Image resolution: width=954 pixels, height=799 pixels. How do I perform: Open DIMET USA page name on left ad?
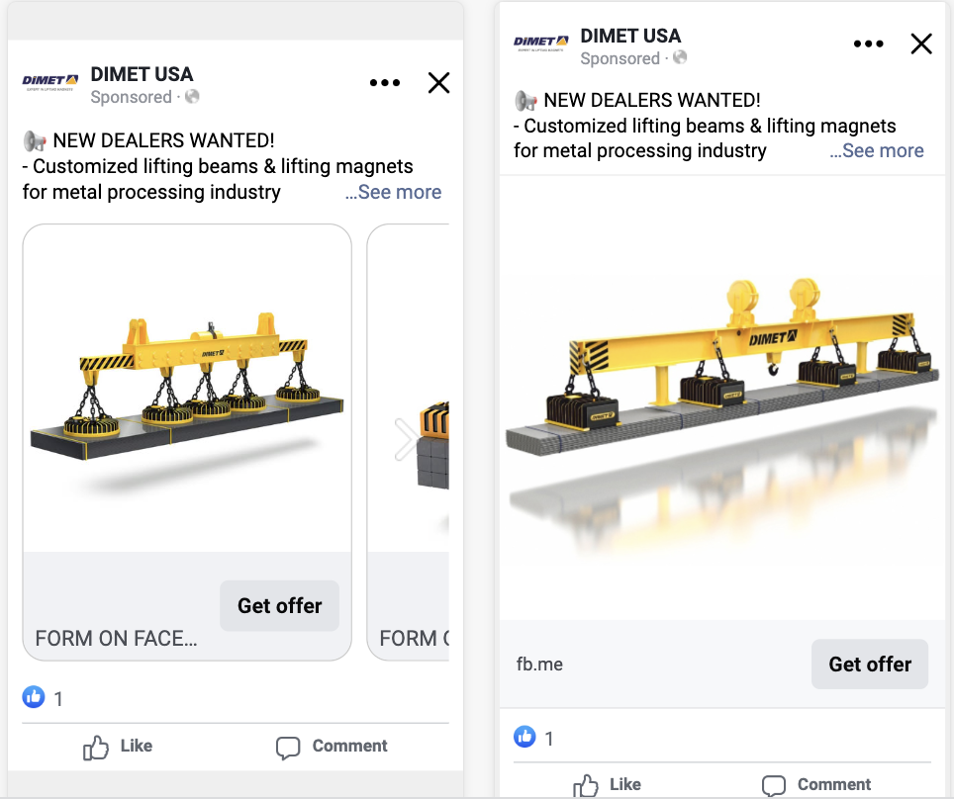point(142,74)
